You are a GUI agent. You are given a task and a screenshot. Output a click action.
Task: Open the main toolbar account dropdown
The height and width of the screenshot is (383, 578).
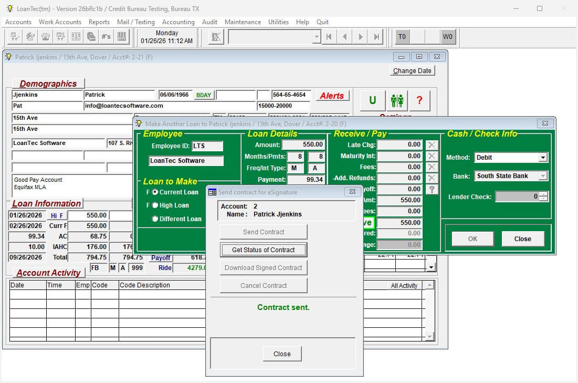(316, 37)
